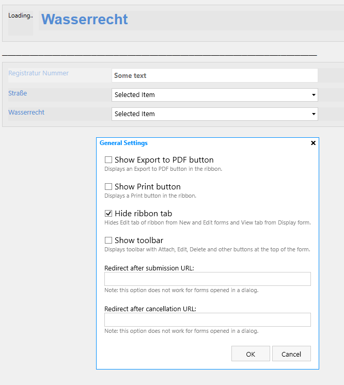Select the Wasserrecht form title
Image resolution: width=344 pixels, height=385 pixels.
point(85,19)
